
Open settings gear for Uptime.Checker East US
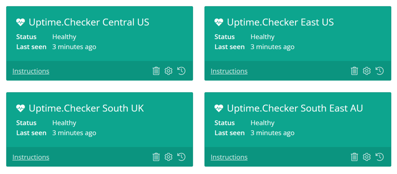point(367,71)
